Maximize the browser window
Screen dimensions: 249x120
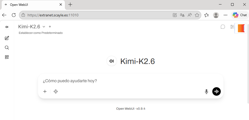coord(232,4)
